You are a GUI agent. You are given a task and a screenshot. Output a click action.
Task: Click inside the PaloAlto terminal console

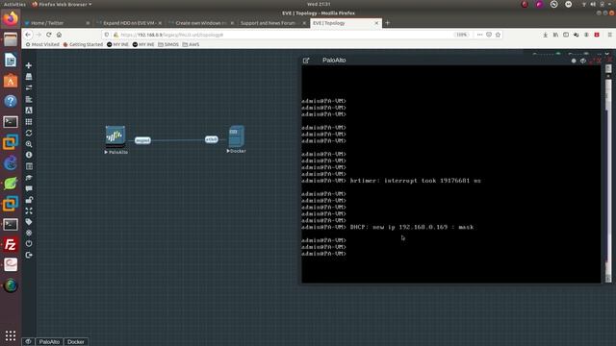click(451, 174)
